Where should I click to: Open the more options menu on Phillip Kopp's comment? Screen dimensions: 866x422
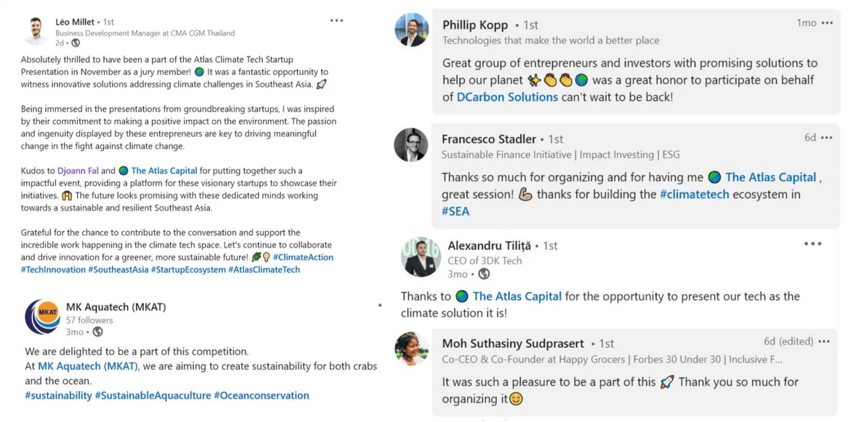[x=827, y=23]
